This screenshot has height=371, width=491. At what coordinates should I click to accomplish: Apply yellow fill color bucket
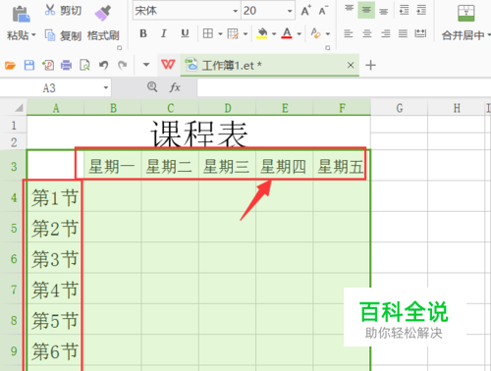(x=262, y=33)
